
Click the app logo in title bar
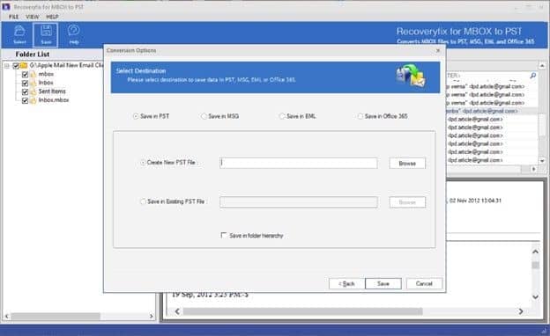tap(6, 6)
